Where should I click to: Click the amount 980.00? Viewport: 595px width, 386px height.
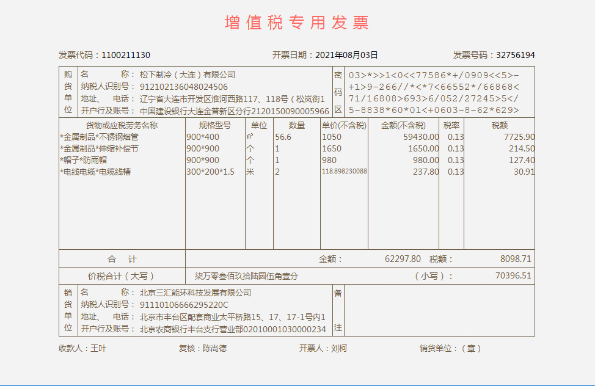pyautogui.click(x=426, y=160)
